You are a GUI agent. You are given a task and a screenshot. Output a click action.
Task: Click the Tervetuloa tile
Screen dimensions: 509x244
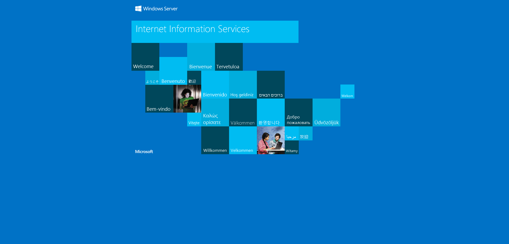pos(229,57)
